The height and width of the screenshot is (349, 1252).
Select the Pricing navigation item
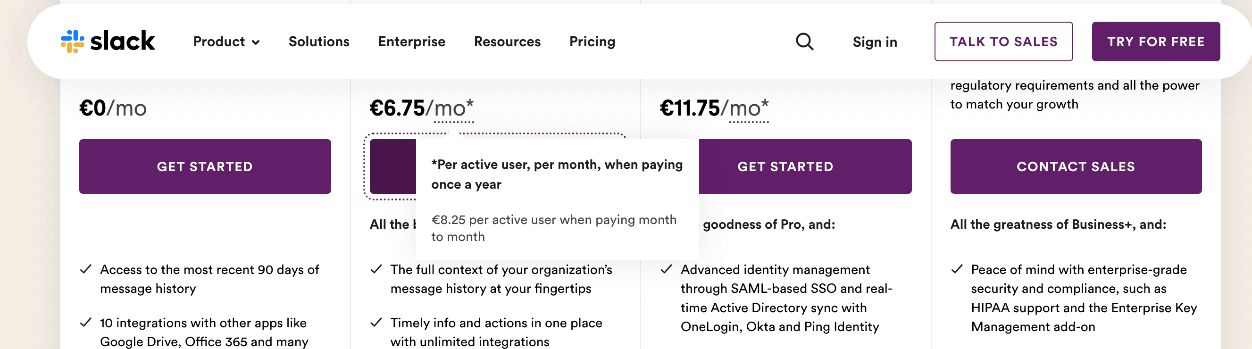[593, 42]
